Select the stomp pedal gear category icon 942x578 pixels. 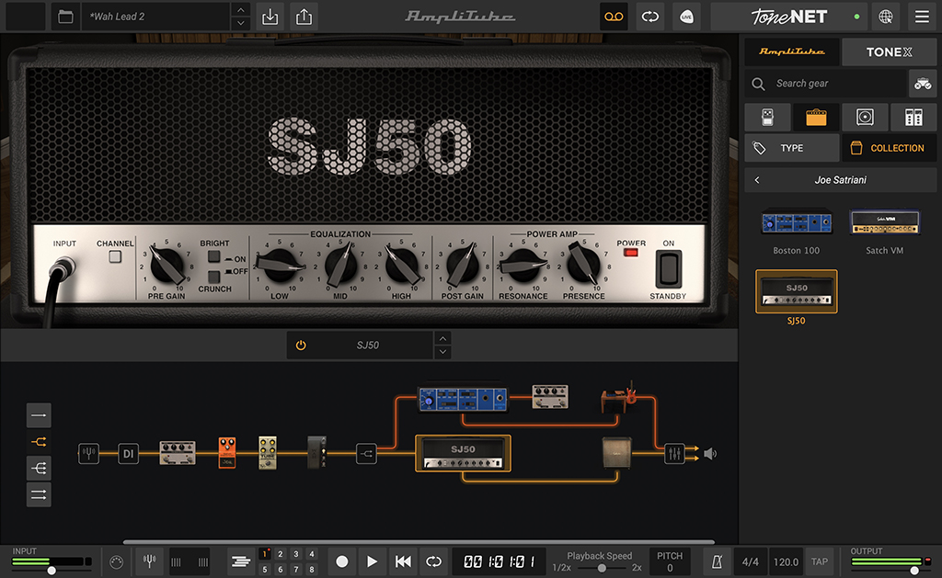[767, 117]
